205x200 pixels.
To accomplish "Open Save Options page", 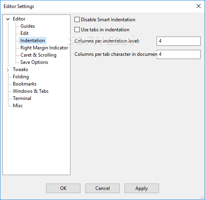I will point(34,62).
